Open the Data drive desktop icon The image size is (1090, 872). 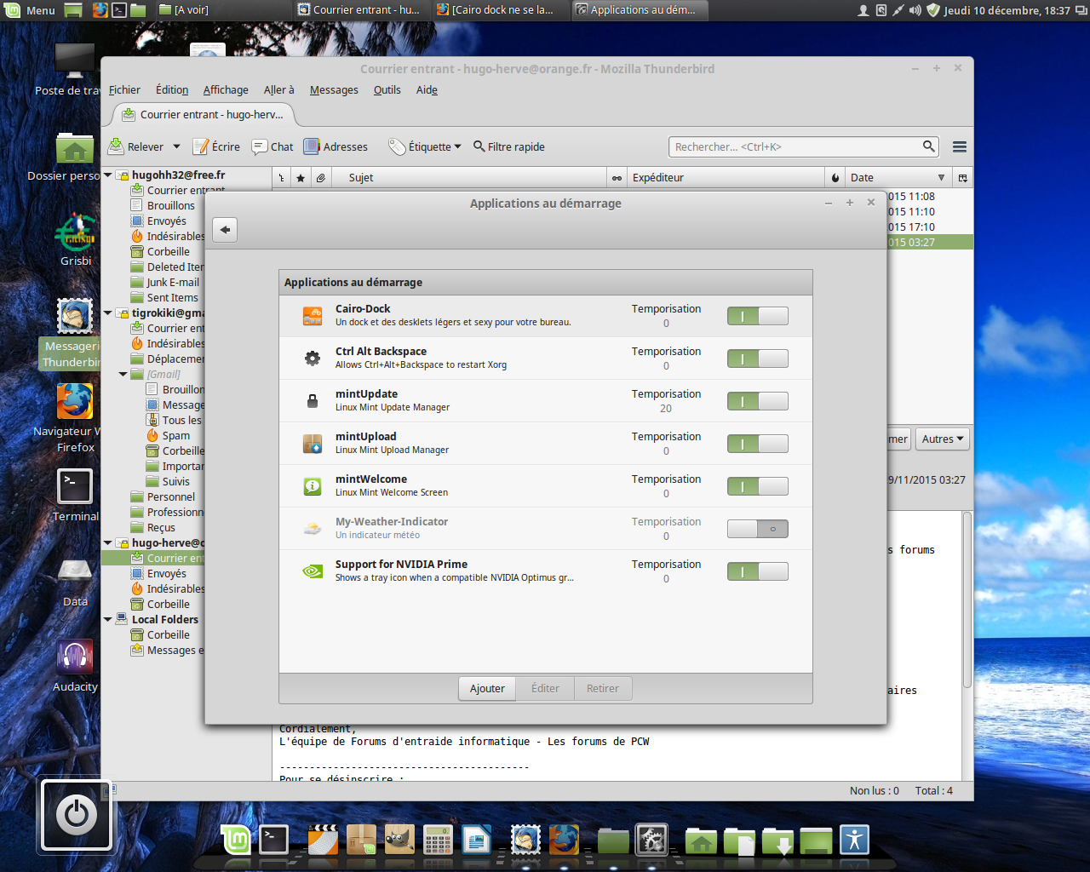(75, 579)
